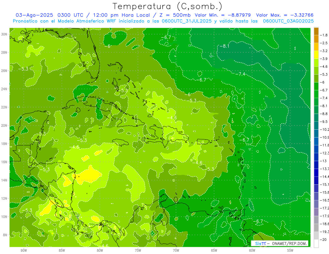This screenshot has width=329, height=254.
Task: Click the -8.1 contour label inside the map
Action: 225,46
